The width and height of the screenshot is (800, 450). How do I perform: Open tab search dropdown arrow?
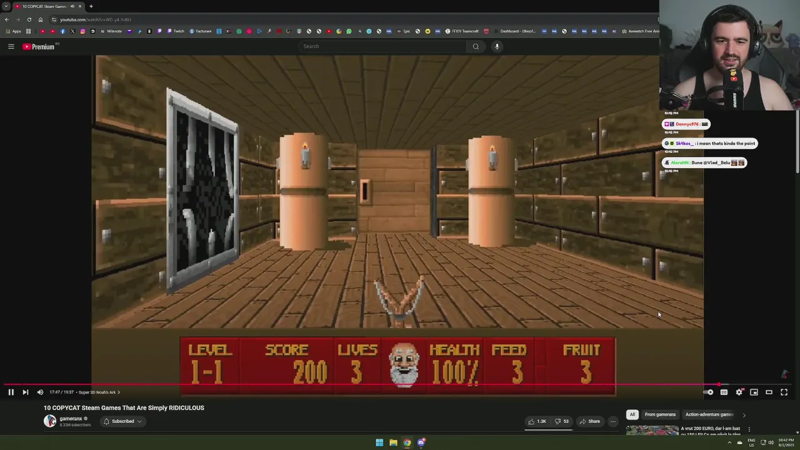(6, 6)
